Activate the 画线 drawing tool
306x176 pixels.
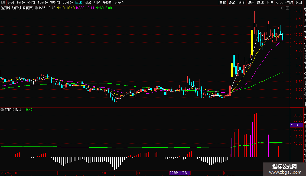click(x=260, y=2)
